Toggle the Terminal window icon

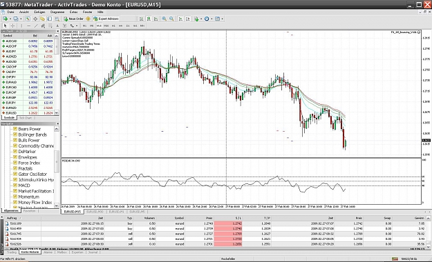[x=50, y=19]
